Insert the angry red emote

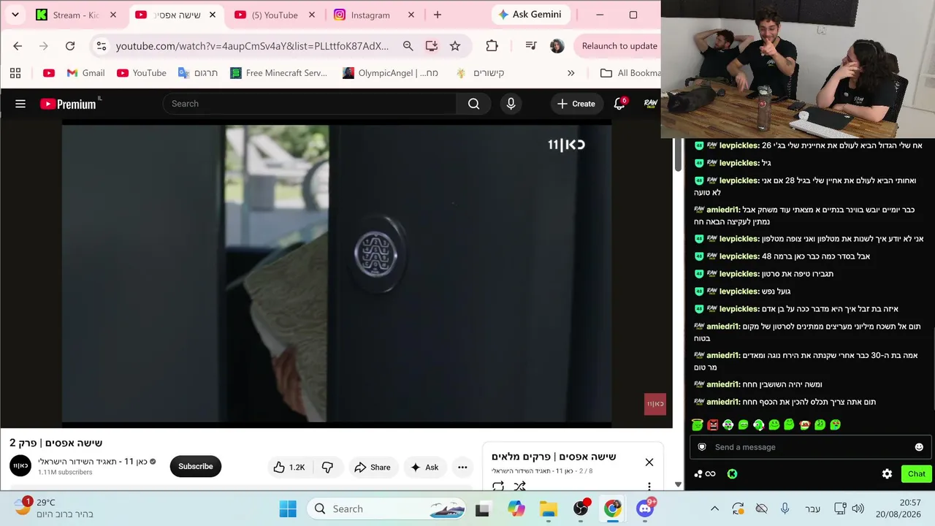click(712, 424)
